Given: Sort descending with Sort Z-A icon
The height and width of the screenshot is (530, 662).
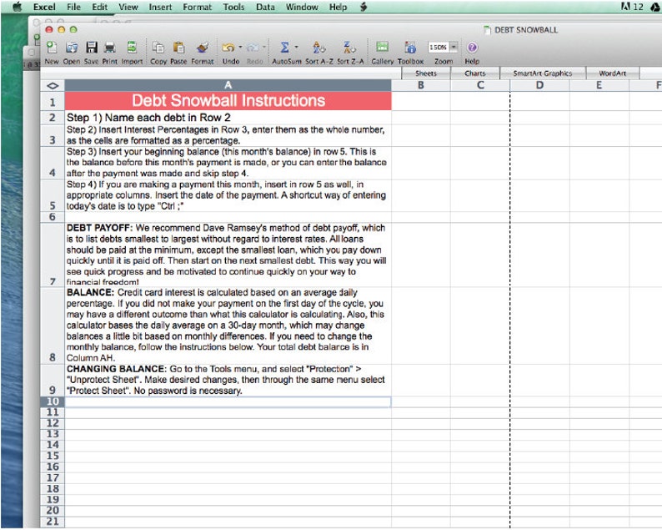Looking at the screenshot, I should pos(349,48).
